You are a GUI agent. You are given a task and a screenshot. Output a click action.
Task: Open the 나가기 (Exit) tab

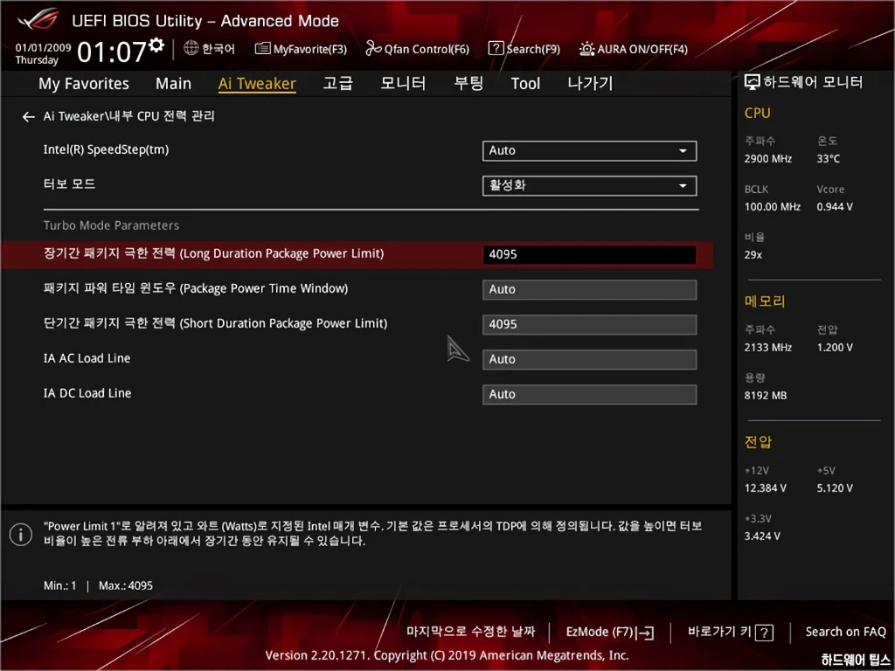[590, 83]
